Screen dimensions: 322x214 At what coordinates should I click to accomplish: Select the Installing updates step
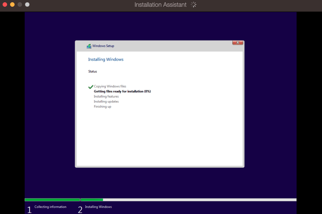pyautogui.click(x=106, y=101)
